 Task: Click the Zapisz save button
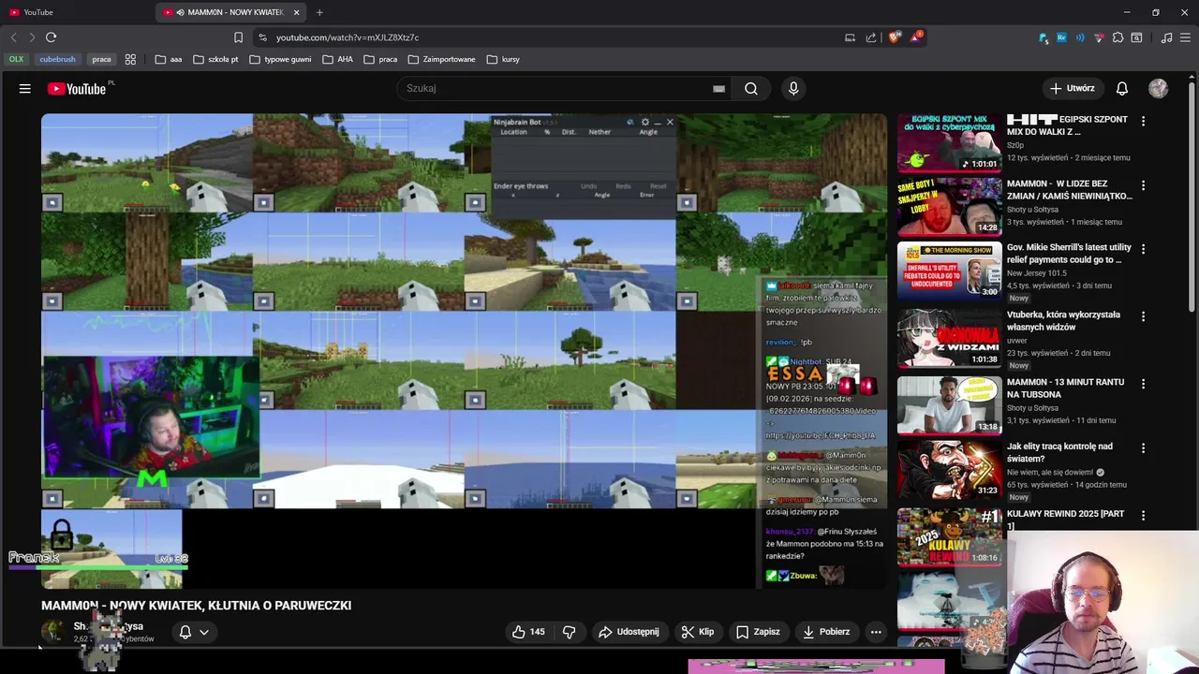(758, 632)
